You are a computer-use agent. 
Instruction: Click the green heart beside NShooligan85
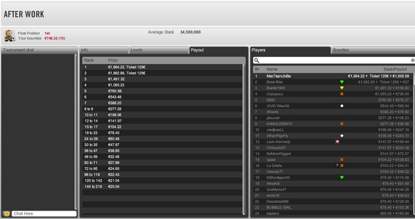[x=341, y=178]
